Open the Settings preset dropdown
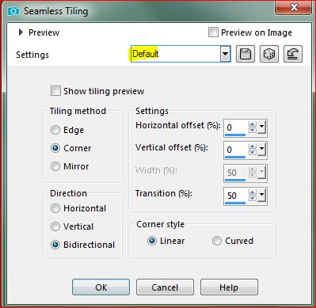The width and height of the screenshot is (316, 308). (225, 54)
